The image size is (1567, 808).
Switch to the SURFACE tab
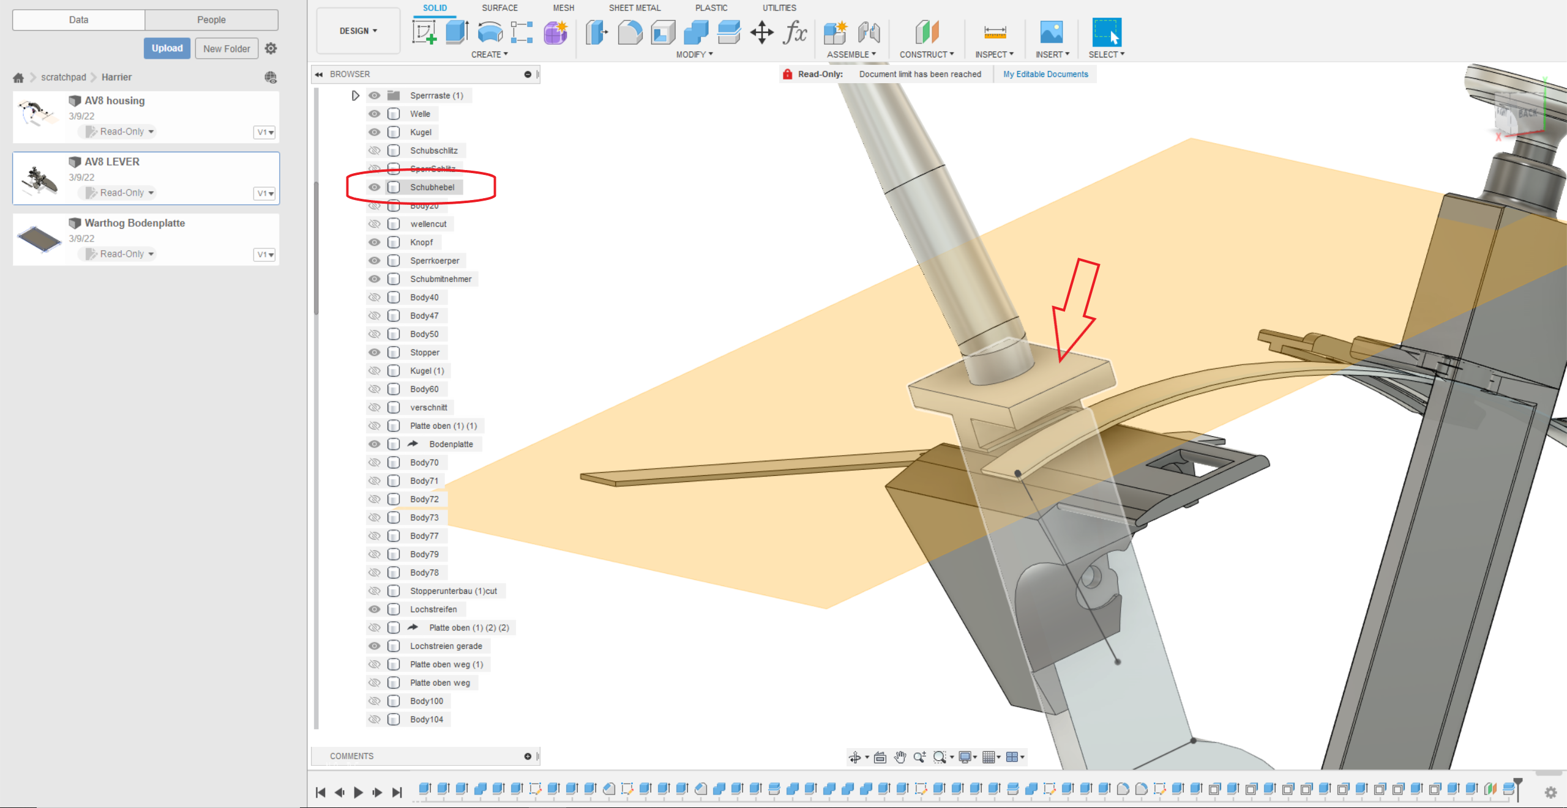click(499, 8)
